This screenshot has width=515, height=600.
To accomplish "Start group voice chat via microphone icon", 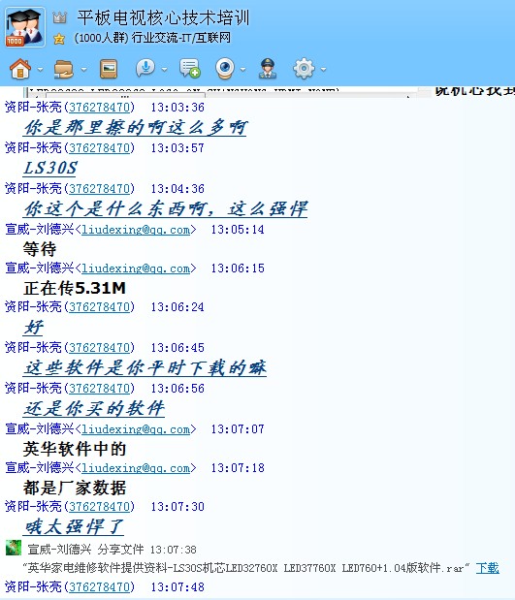I will 145,69.
